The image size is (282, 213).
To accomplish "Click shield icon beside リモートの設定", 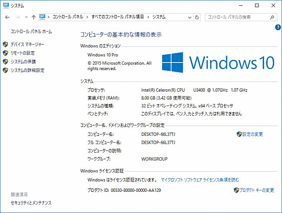I will pos(6,53).
